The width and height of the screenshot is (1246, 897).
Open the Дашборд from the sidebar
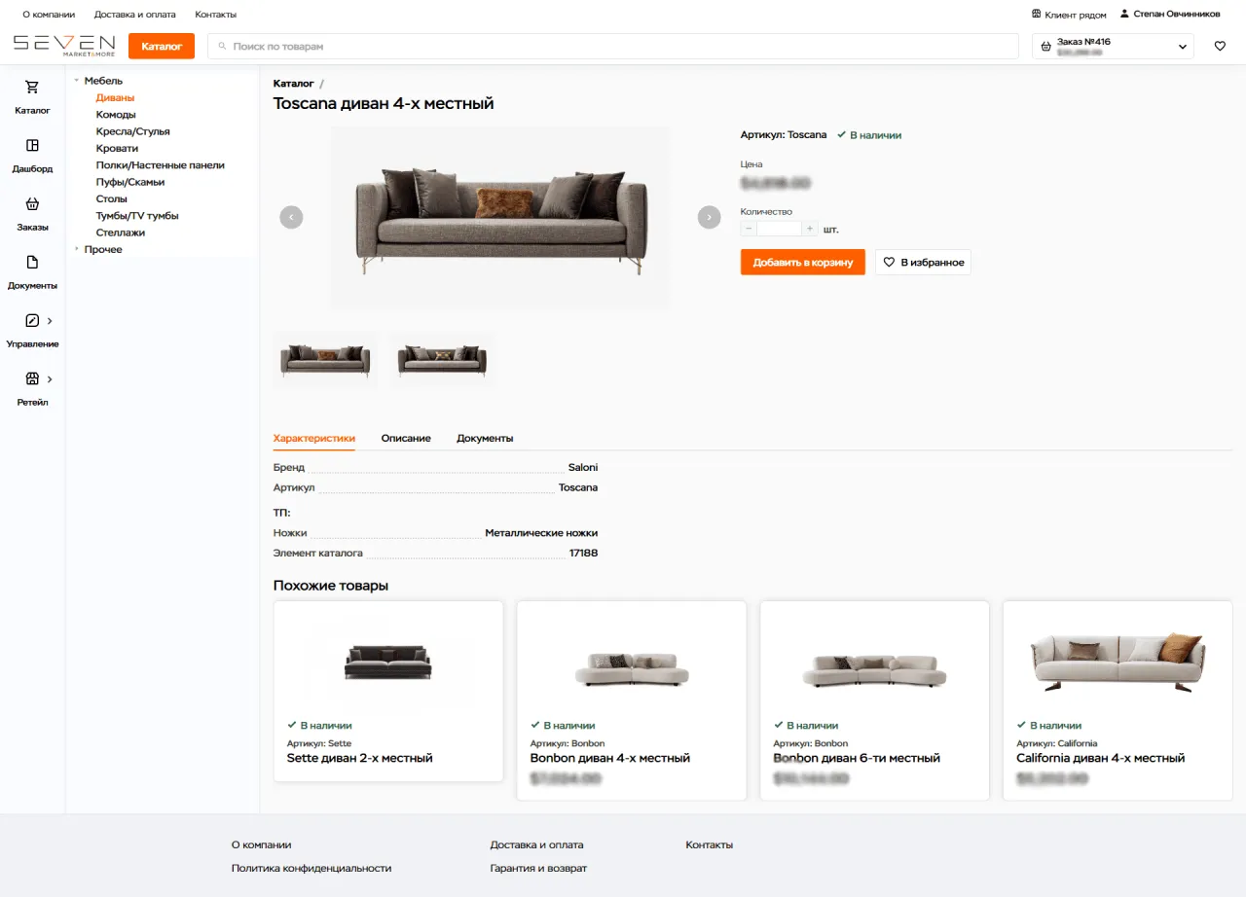pyautogui.click(x=32, y=156)
